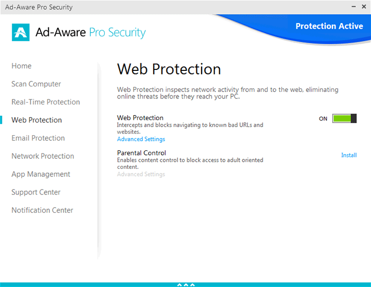
Task: Toggle the Web Protection ON switch
Action: tap(344, 119)
